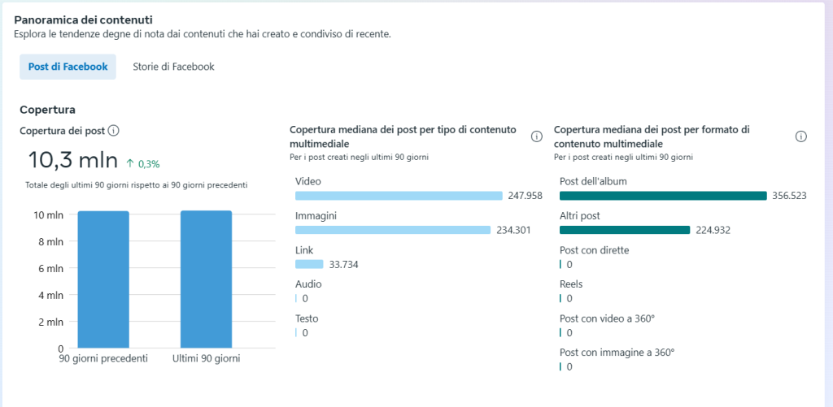Screen dimensions: 833x407
Task: Click the 90 giorni precedenti chart bar
Action: [103, 279]
